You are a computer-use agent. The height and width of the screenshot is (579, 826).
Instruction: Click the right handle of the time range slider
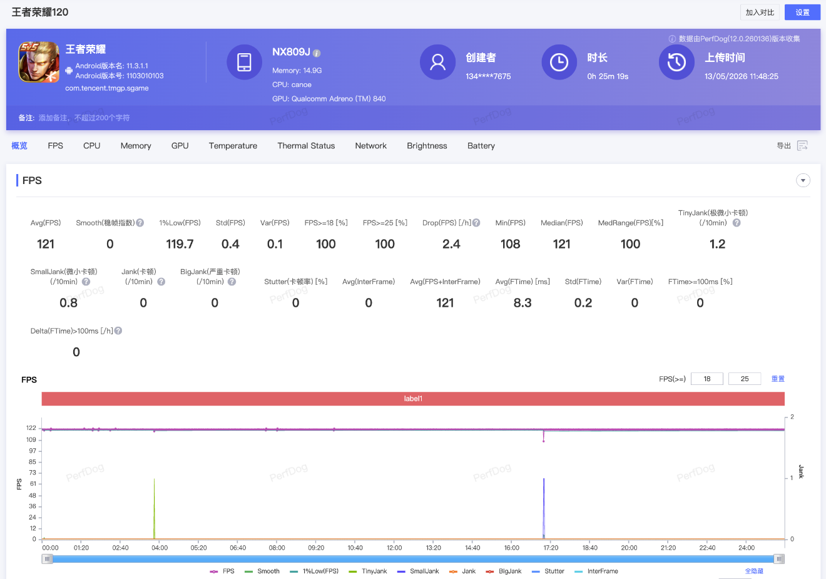tap(779, 559)
